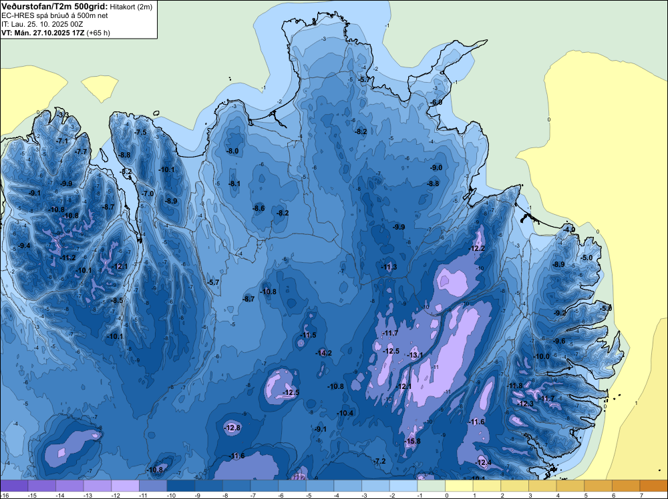Select the legend swatch between -11 and -10

(153, 486)
